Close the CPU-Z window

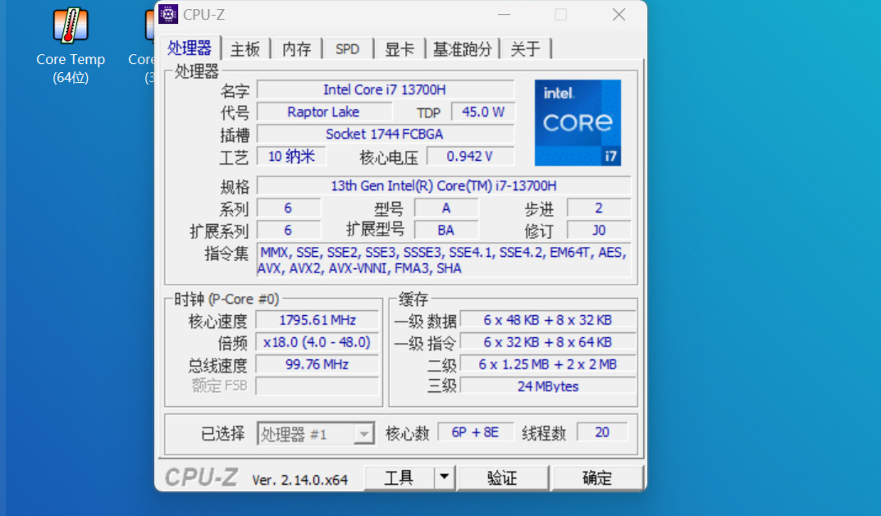click(619, 15)
